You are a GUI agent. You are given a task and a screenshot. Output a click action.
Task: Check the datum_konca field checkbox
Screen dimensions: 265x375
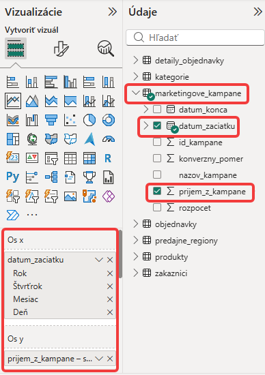[157, 109]
